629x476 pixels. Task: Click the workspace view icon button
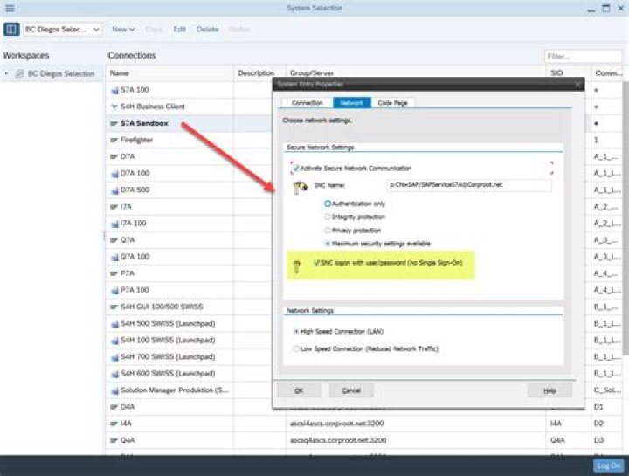(12, 29)
